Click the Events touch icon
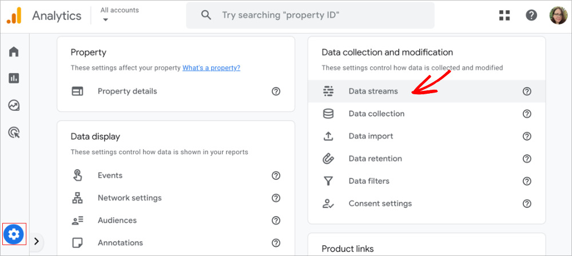This screenshot has width=572, height=256. coord(77,175)
